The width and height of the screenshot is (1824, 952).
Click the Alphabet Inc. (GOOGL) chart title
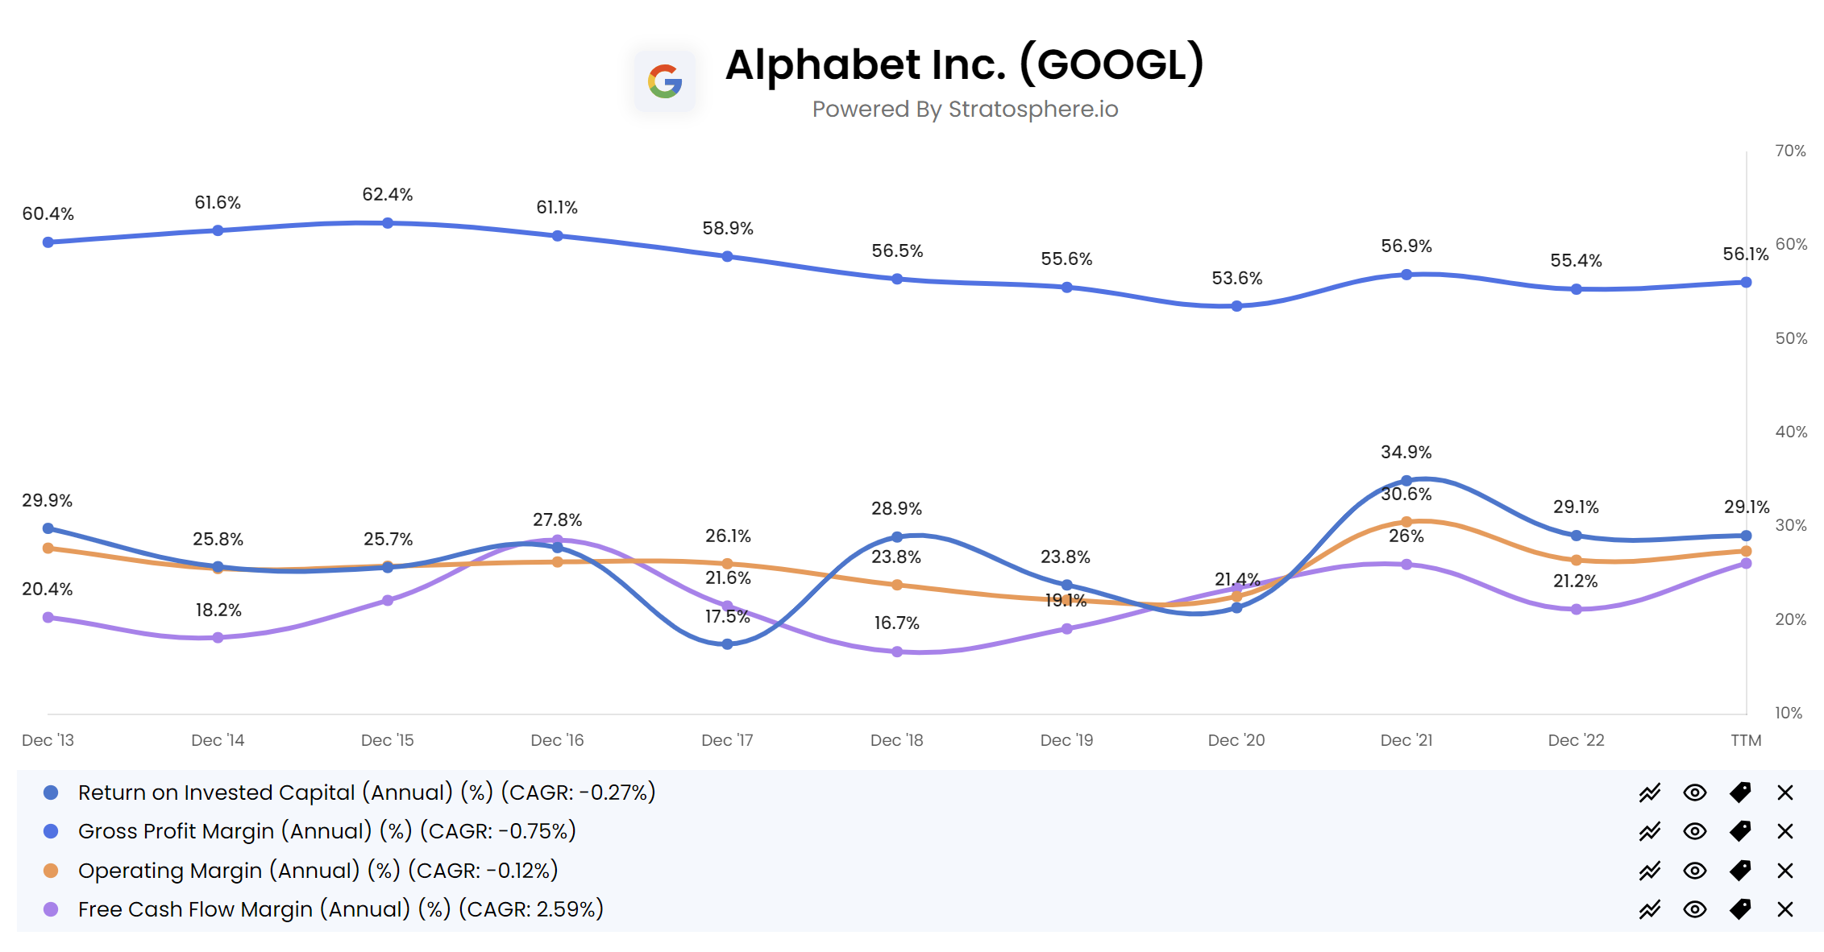964,66
